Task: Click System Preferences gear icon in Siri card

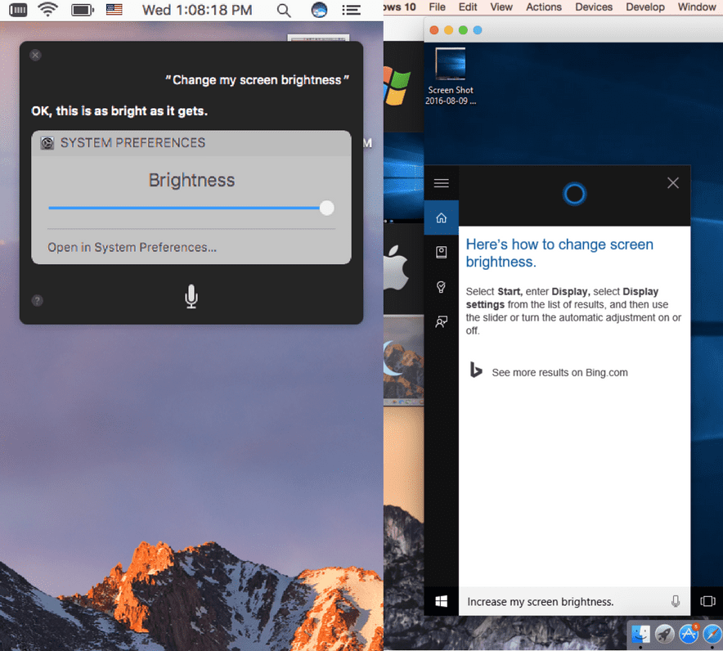Action: 47,143
